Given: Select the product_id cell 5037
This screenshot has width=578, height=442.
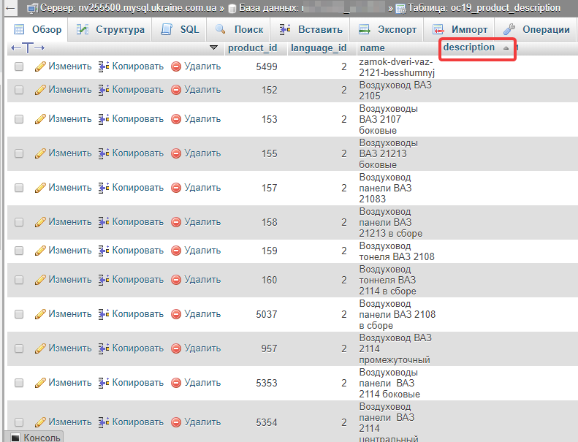Looking at the screenshot, I should (x=267, y=314).
